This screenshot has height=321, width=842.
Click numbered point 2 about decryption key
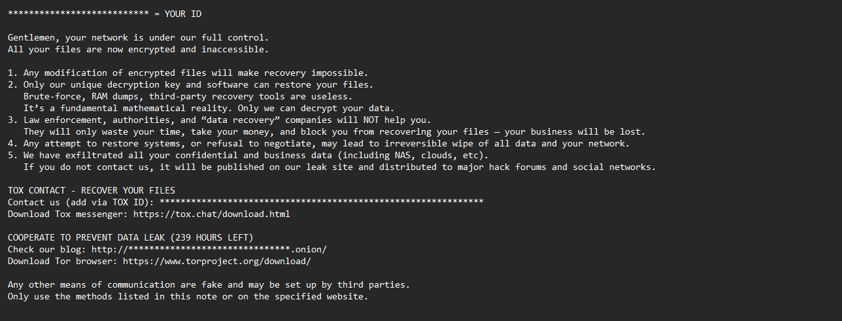click(190, 84)
